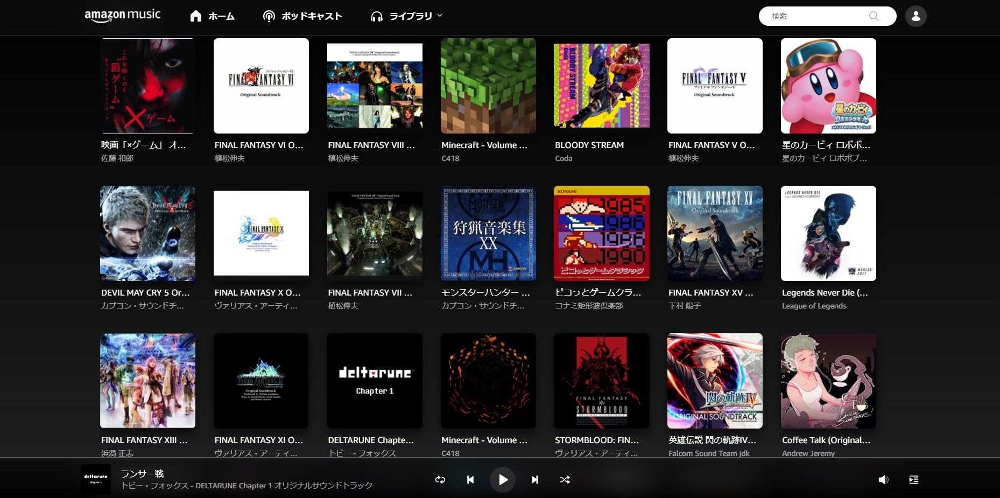Open FINAL FANTASY VII album cover
Screen dimensions: 1000x498
(375, 233)
